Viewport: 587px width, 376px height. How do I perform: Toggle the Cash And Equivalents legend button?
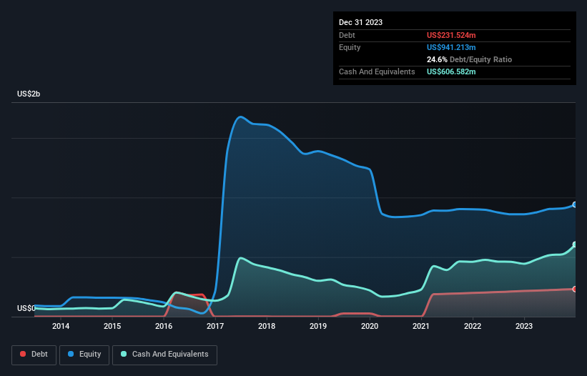click(164, 355)
